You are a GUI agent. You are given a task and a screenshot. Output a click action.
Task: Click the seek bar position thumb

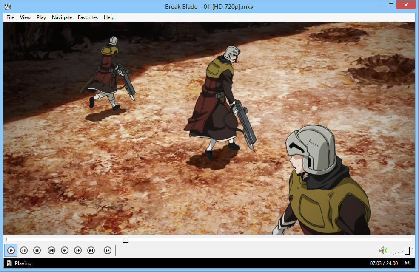[x=125, y=239]
